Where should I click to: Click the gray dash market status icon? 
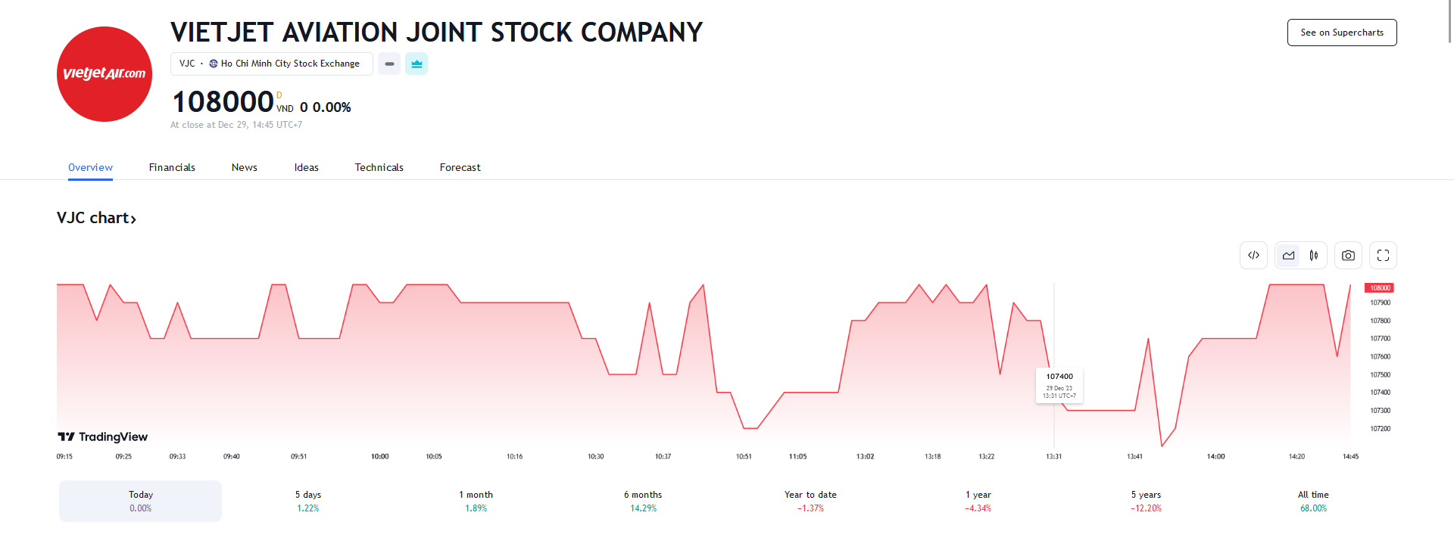point(389,64)
